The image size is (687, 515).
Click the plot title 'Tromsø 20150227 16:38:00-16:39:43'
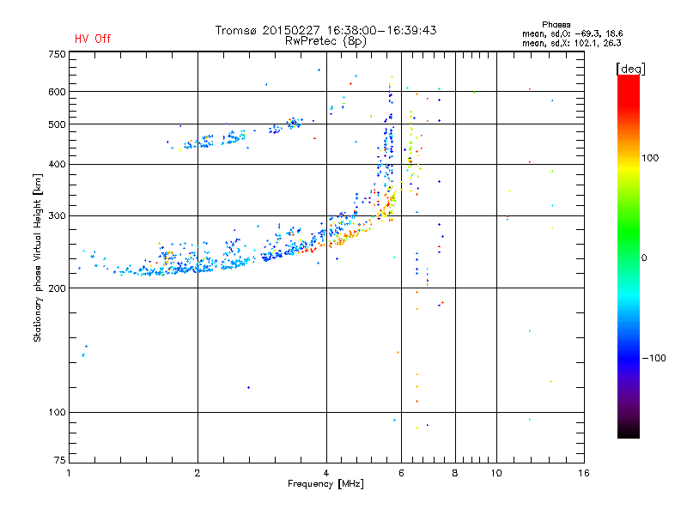[x=325, y=30]
